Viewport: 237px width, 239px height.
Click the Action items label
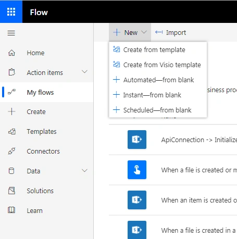pos(45,72)
